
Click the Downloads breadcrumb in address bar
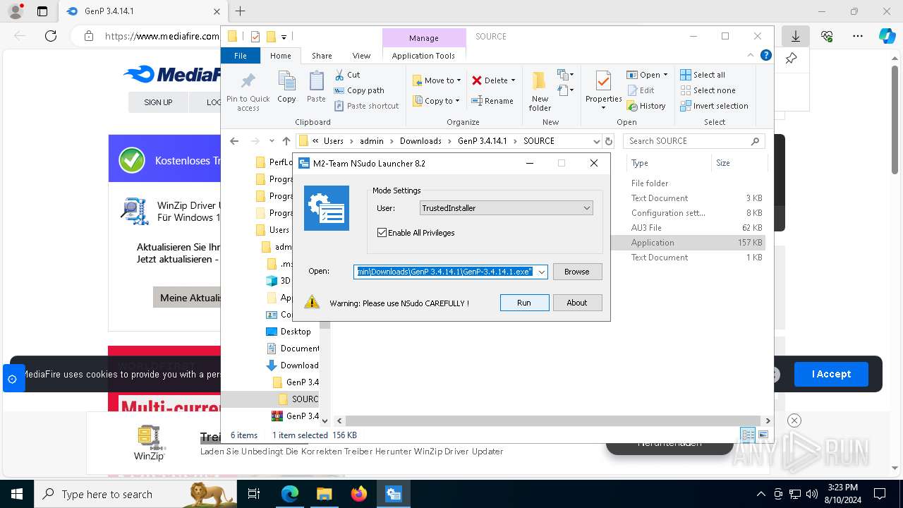(x=420, y=141)
